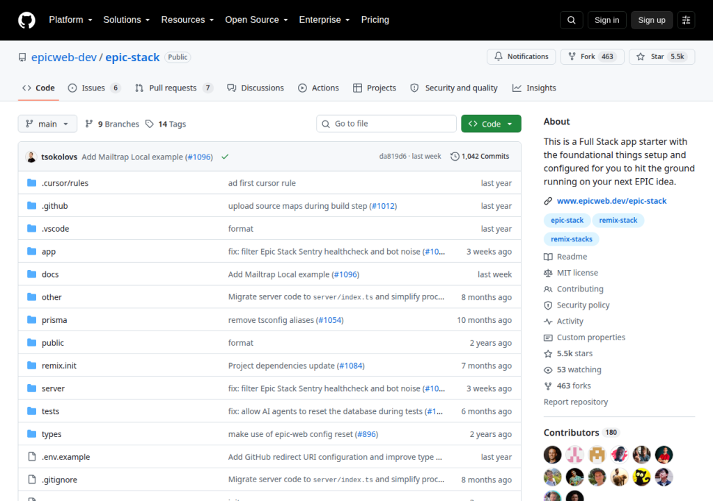Star the epic-stack repository
The height and width of the screenshot is (501, 713).
click(x=661, y=57)
